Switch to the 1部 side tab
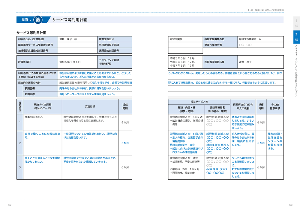Screen dimensions: 300x211 [x=296, y=23]
